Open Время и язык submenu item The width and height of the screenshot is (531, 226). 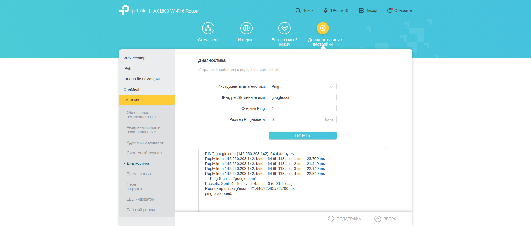point(139,174)
